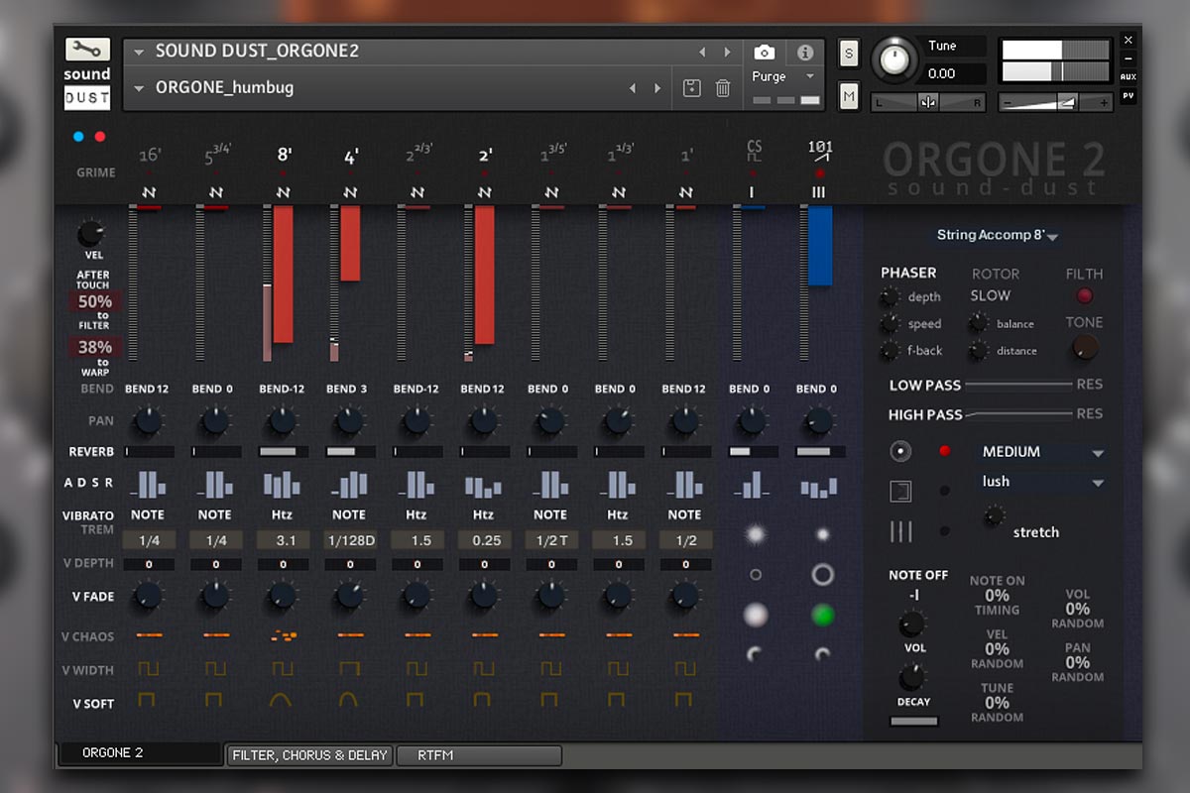Viewport: 1190px width, 793px height.
Task: Toggle the red GRIME dot
Action: coord(99,137)
